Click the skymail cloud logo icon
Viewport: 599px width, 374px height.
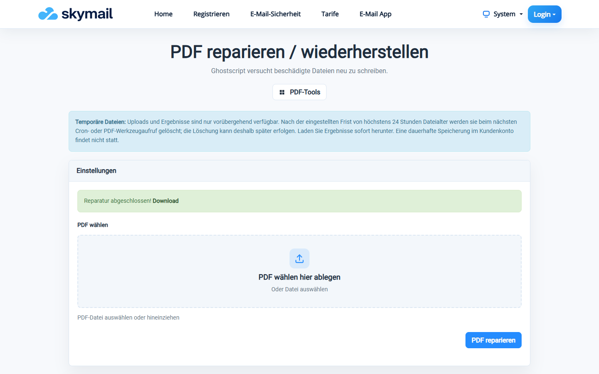[x=48, y=14]
